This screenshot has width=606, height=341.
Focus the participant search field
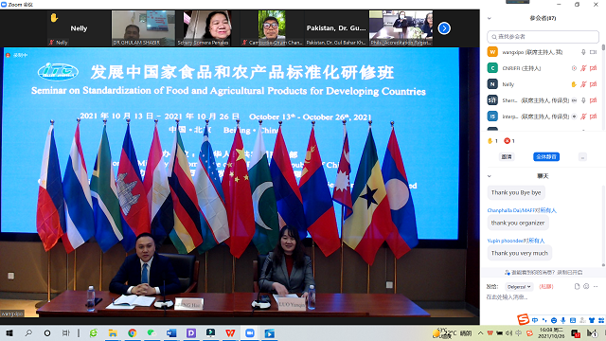click(x=543, y=37)
